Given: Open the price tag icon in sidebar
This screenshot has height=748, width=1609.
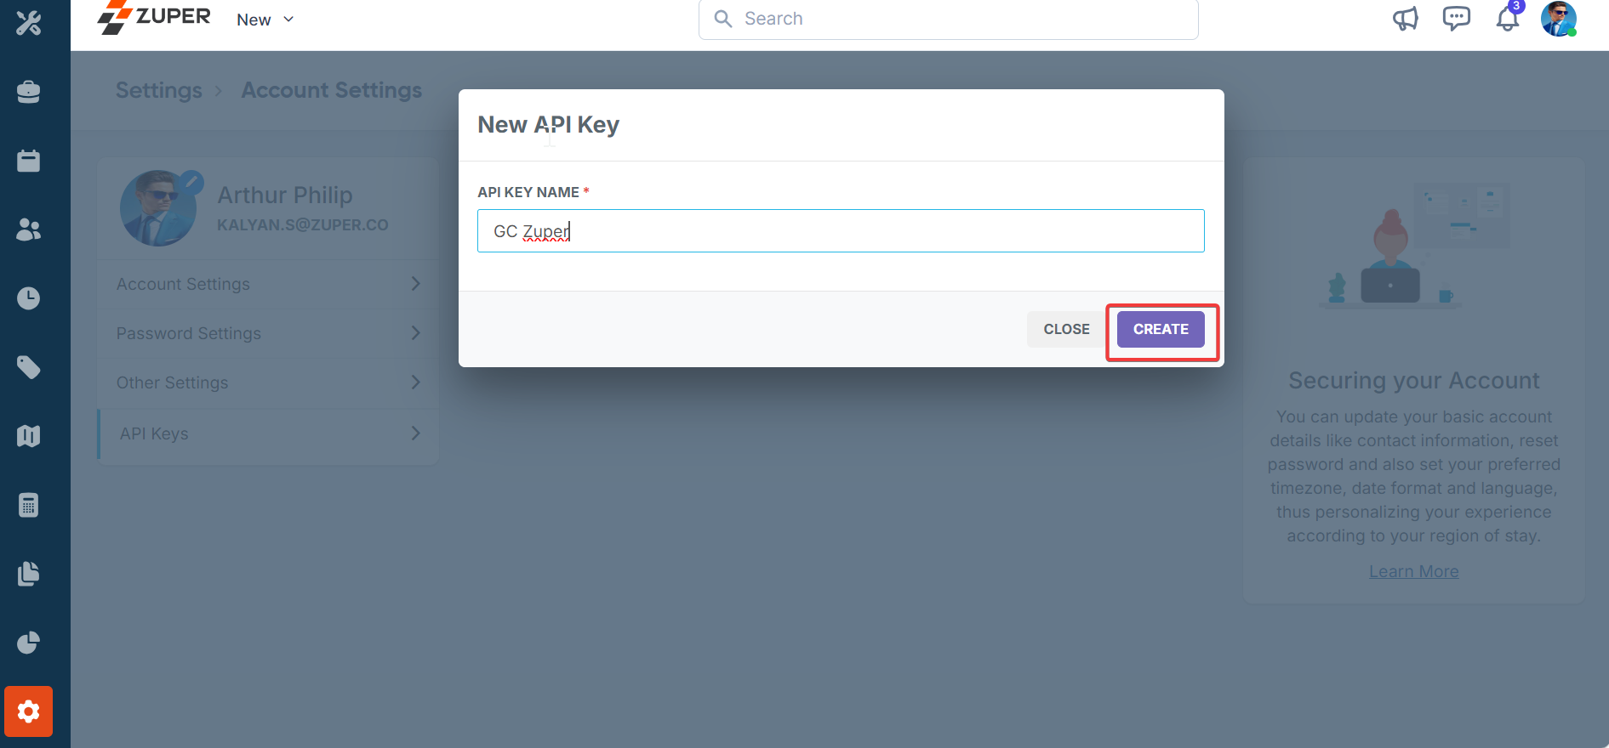Looking at the screenshot, I should 28,367.
